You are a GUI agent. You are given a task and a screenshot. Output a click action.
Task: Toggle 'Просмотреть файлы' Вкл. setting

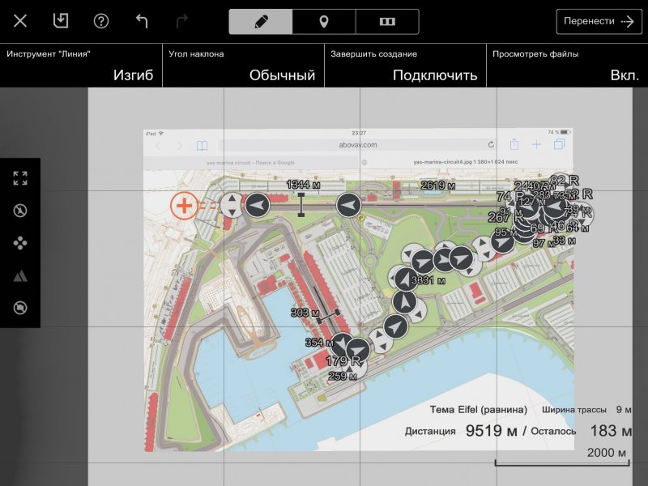tap(566, 66)
